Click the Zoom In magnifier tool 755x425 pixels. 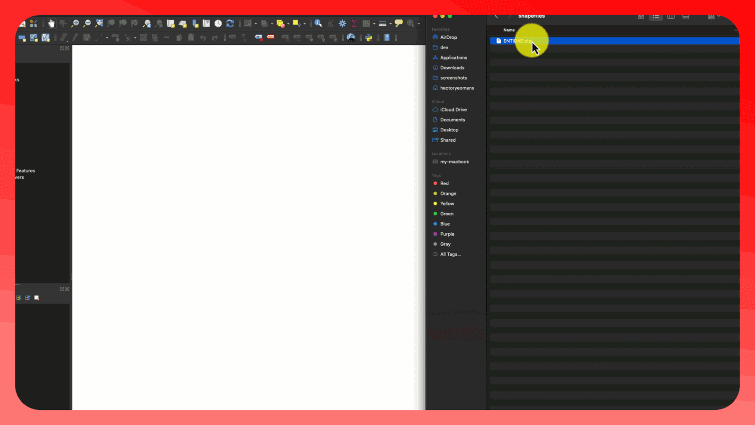coord(75,23)
